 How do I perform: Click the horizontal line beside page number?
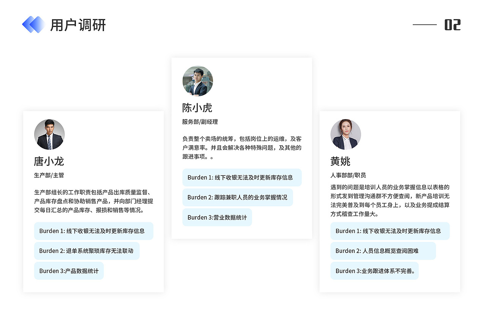[424, 24]
